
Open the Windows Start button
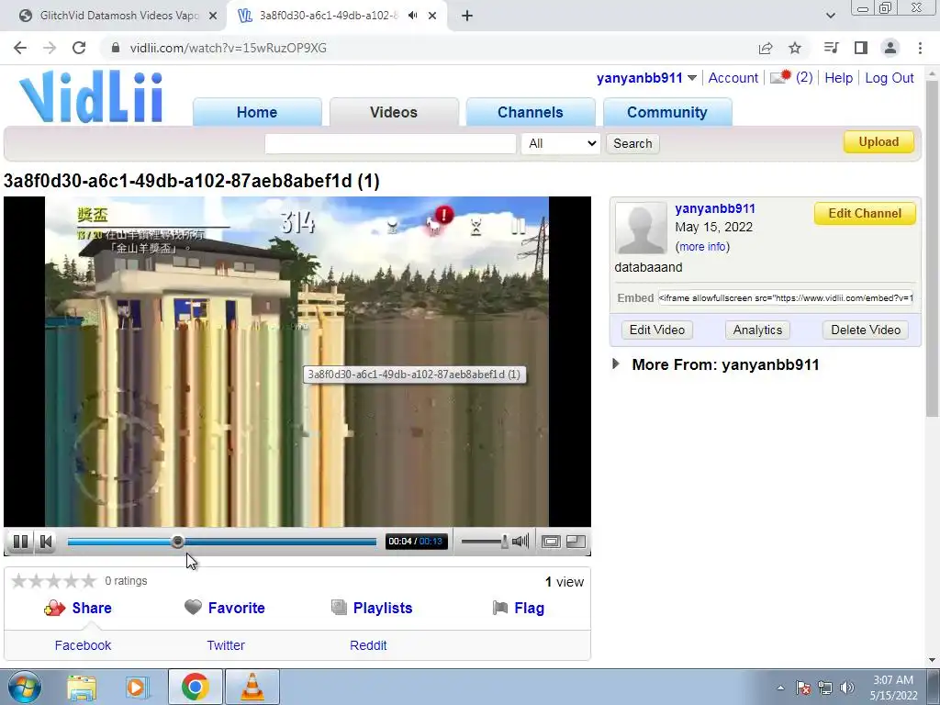(25, 688)
